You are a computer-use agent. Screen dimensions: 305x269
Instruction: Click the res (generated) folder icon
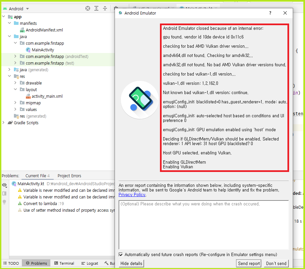(x=16, y=116)
